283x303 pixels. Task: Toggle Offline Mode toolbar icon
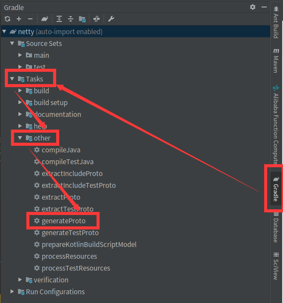97,19
